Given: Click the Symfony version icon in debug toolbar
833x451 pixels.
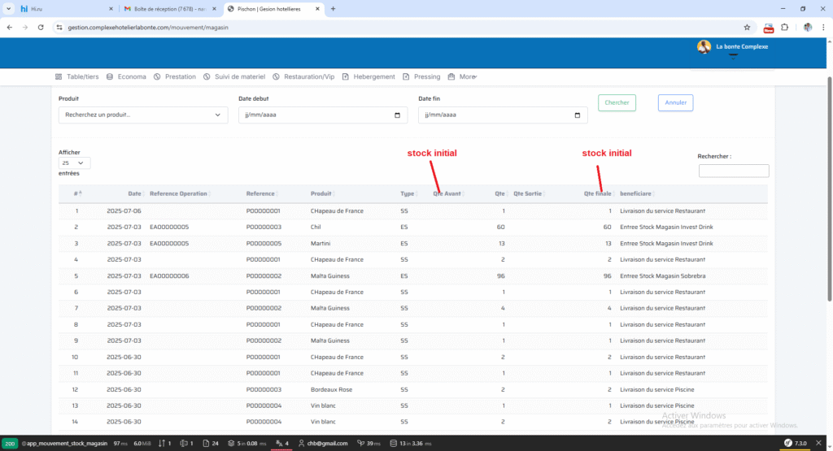Looking at the screenshot, I should 787,444.
